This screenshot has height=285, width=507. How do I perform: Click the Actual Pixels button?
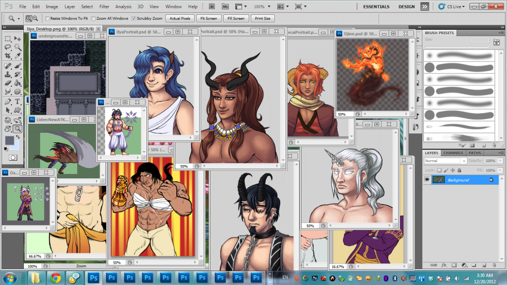[180, 18]
